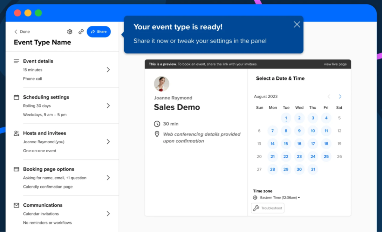
Task: Choose August 9 on the calendar
Action: [x=300, y=131]
